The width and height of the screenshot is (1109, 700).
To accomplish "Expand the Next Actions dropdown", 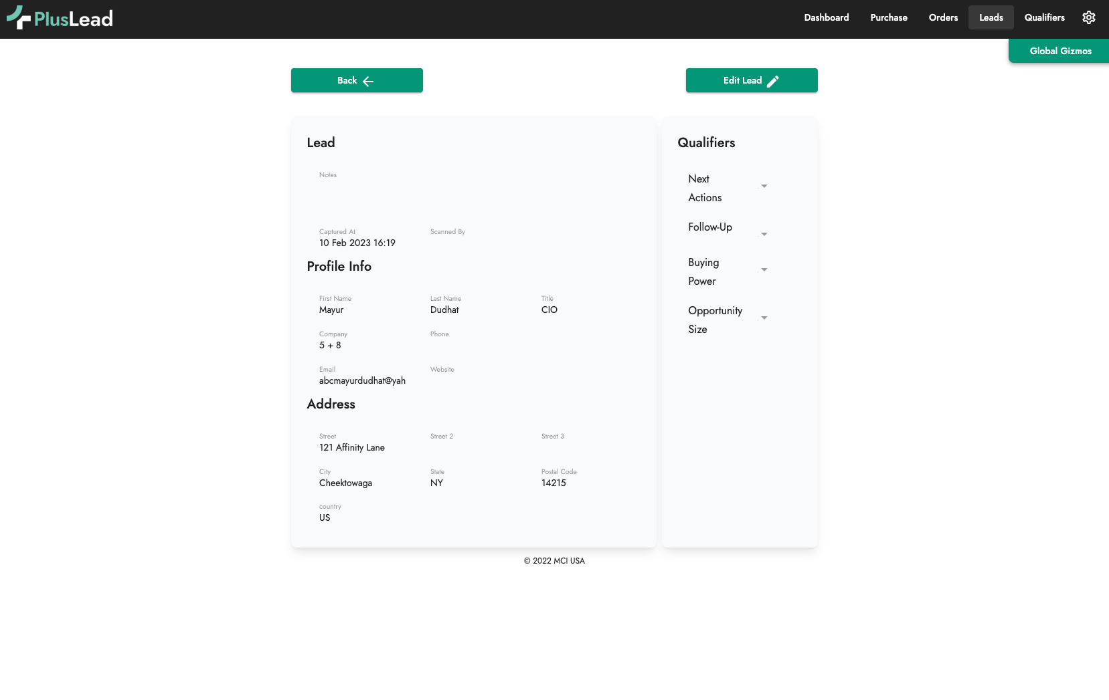I will pos(764,187).
